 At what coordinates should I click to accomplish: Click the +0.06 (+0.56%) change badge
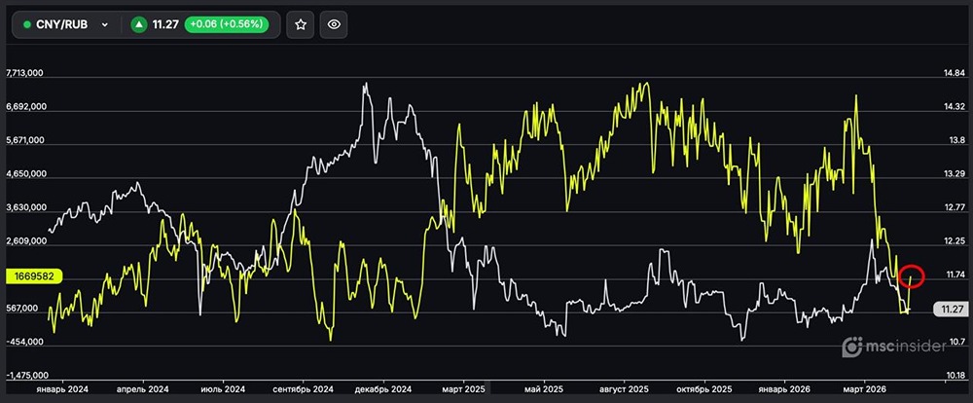226,25
